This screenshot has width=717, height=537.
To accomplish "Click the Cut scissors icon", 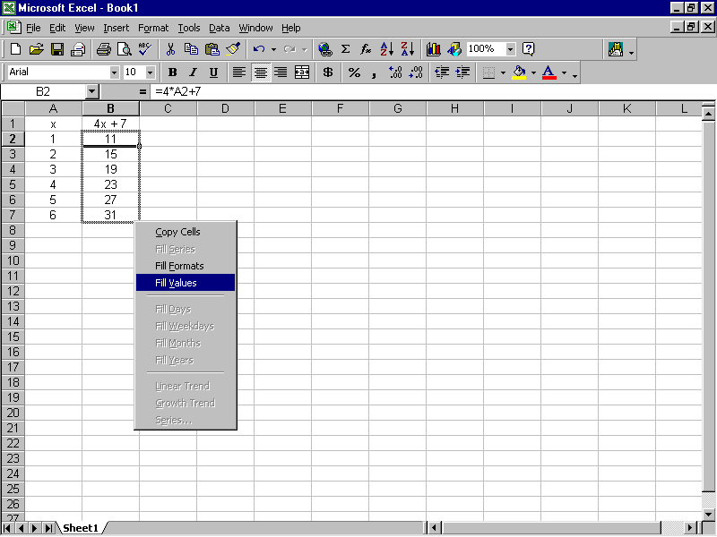I will (x=170, y=49).
